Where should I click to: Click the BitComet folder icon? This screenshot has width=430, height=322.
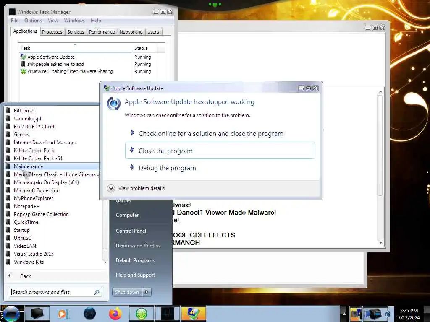8,110
